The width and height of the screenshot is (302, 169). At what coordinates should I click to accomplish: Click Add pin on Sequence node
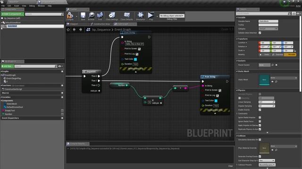(x=95, y=91)
